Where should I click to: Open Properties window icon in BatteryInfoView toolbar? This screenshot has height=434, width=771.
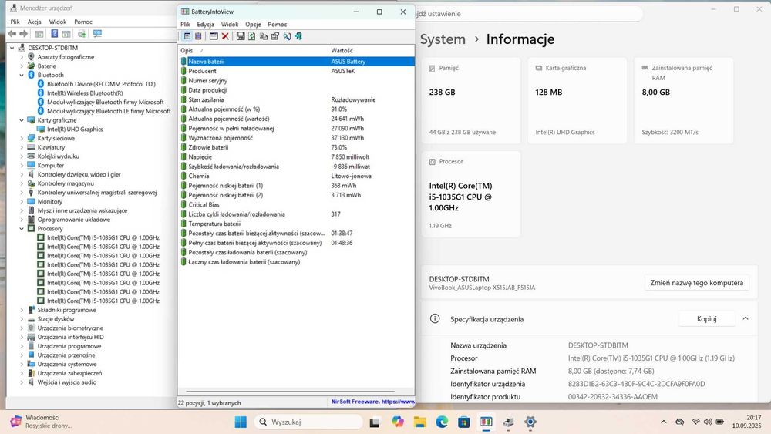[x=214, y=36]
